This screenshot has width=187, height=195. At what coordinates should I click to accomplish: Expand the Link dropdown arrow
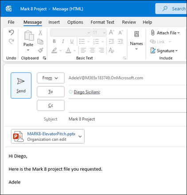coord(170,42)
